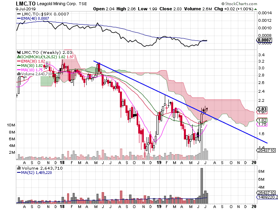Image resolution: width=278 pixels, height=210 pixels.
Task: Click the 0.0014 axis label in ratio panel
Action: tap(265, 13)
